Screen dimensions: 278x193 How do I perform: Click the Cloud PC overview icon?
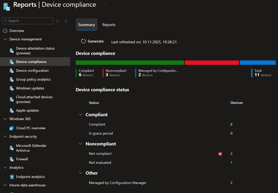(x=12, y=128)
